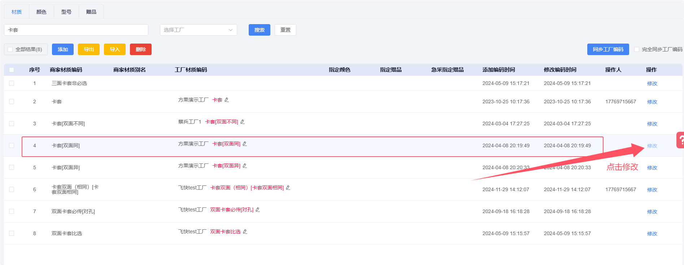Viewport: 684px width, 265px height.
Task: Tick the checkbox for row 1 三面卡套非必选
Action: tap(12, 83)
